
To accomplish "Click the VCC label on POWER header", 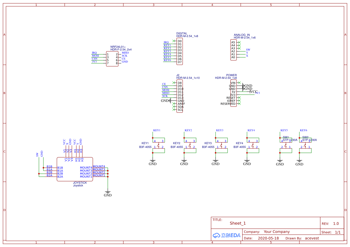I will [254, 92].
